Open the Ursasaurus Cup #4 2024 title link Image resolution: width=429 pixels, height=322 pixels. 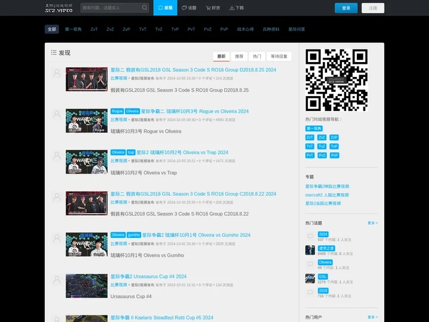148,277
